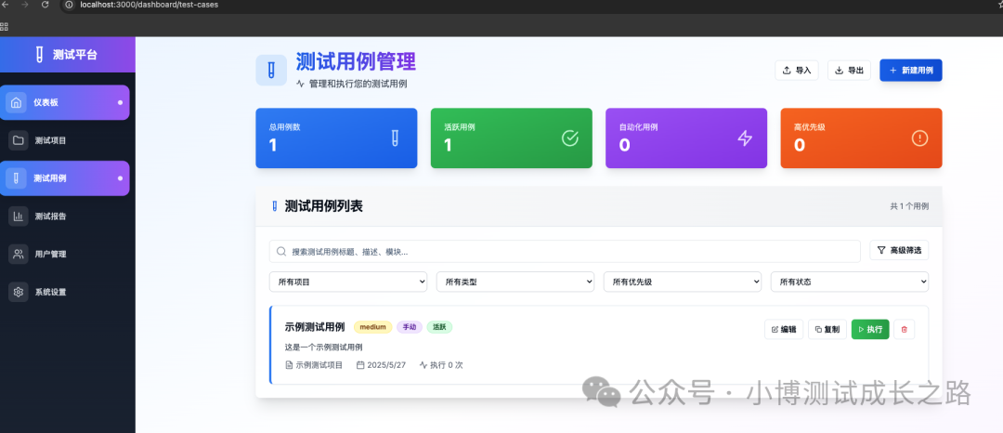Click the 导入 import button
The image size is (1003, 433).
click(797, 71)
